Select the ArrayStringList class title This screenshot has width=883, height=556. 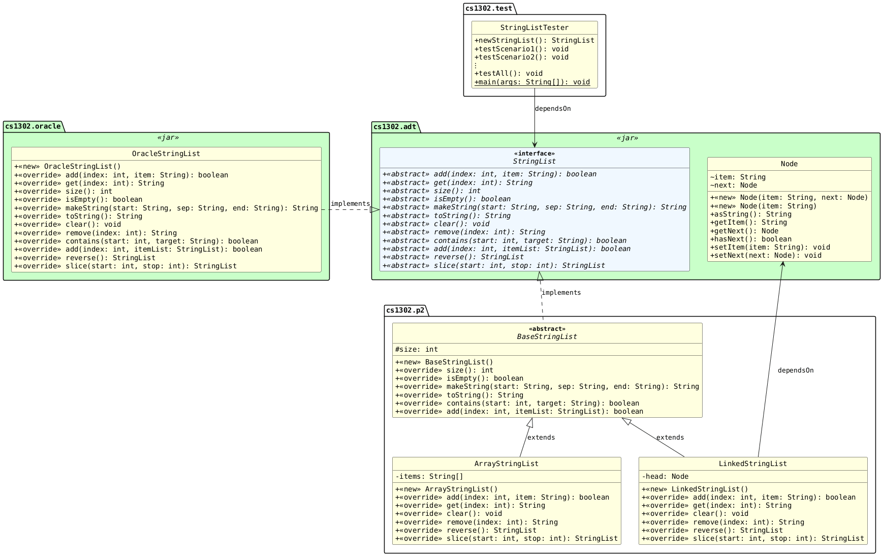pyautogui.click(x=506, y=464)
